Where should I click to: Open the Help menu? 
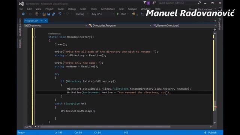point(157,9)
